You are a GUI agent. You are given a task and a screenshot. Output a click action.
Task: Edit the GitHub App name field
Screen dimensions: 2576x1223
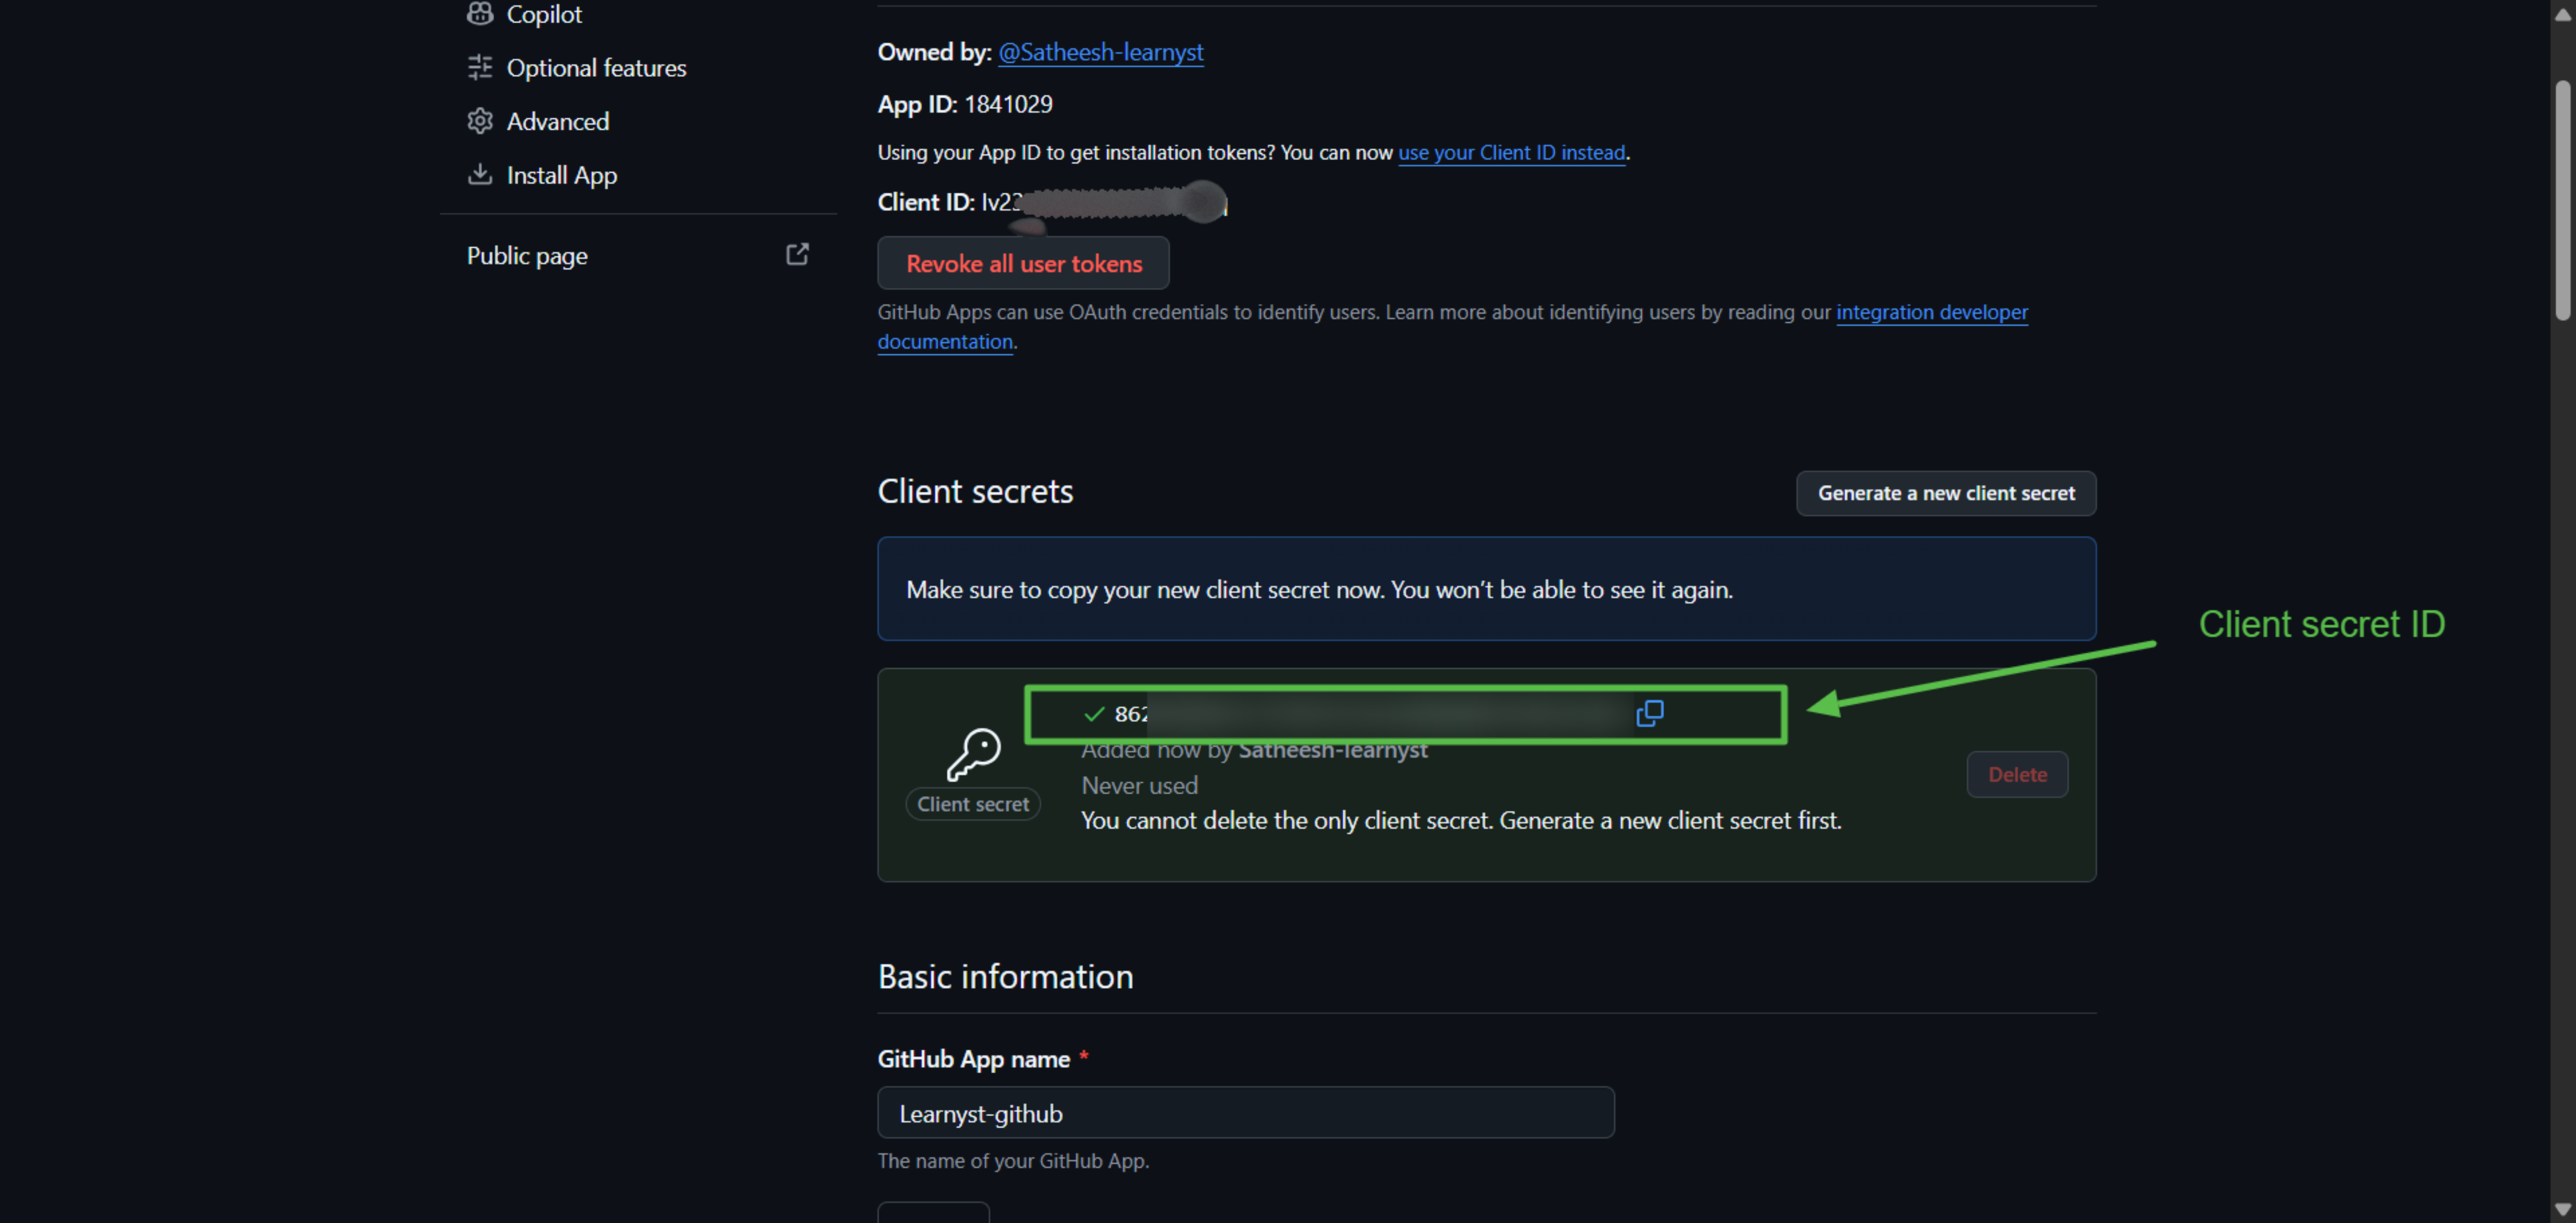click(1245, 1113)
